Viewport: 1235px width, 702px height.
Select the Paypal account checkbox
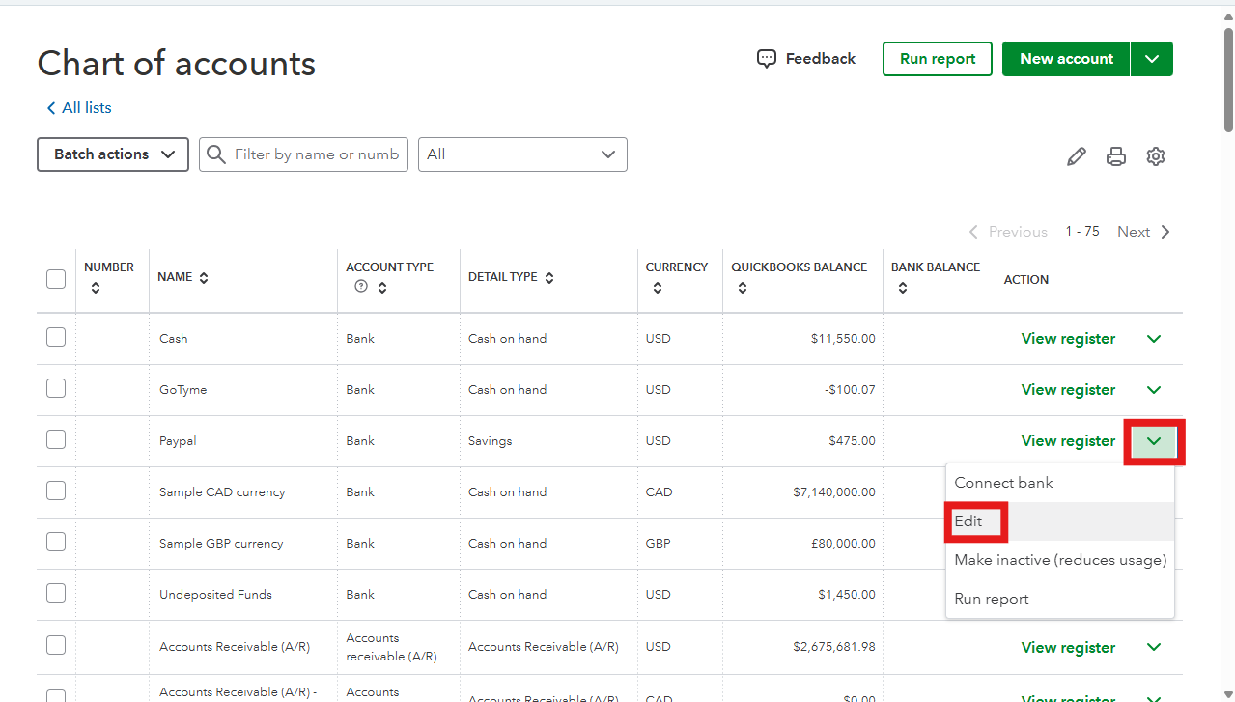(56, 440)
